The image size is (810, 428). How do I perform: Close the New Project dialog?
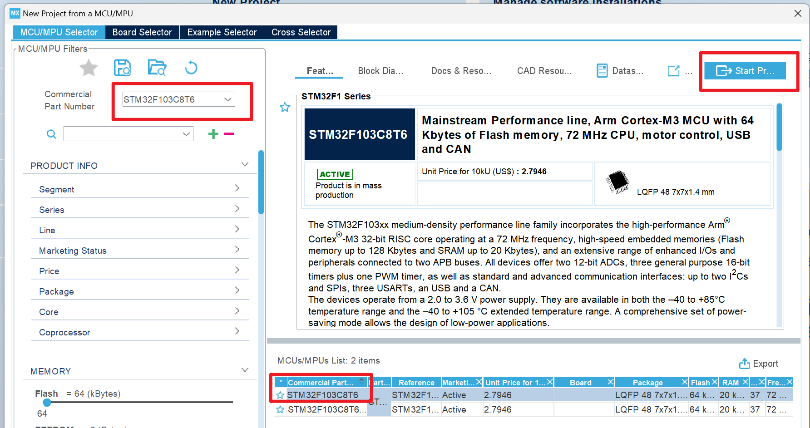click(798, 14)
